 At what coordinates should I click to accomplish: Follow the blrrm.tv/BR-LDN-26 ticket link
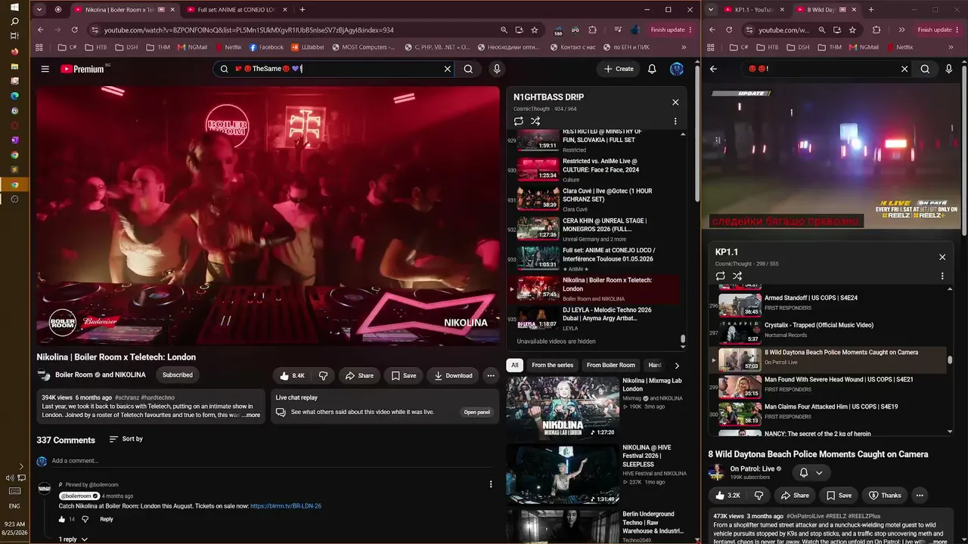point(286,505)
